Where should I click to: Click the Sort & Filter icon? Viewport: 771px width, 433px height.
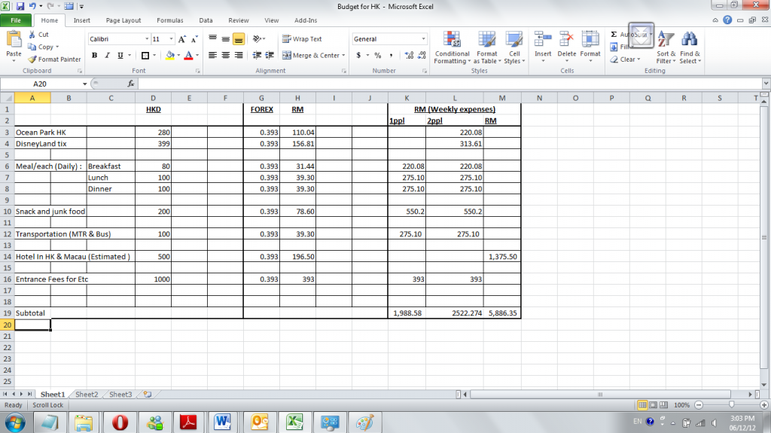666,47
